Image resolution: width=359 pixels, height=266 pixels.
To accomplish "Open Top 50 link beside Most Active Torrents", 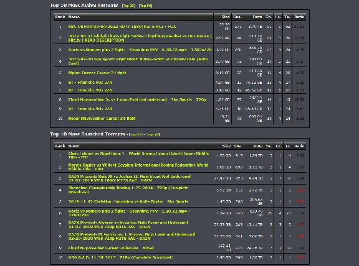I will (x=145, y=6).
